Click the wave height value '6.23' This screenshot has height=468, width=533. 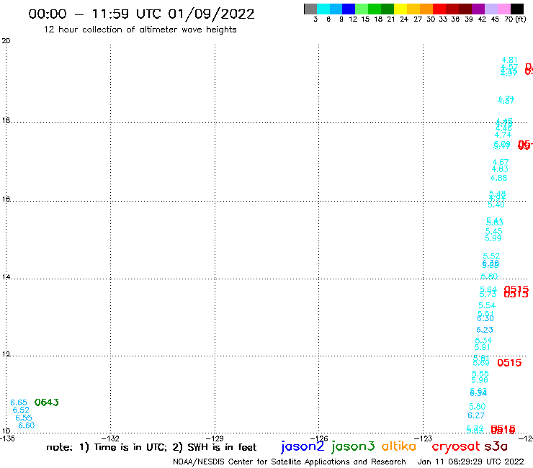[485, 330]
